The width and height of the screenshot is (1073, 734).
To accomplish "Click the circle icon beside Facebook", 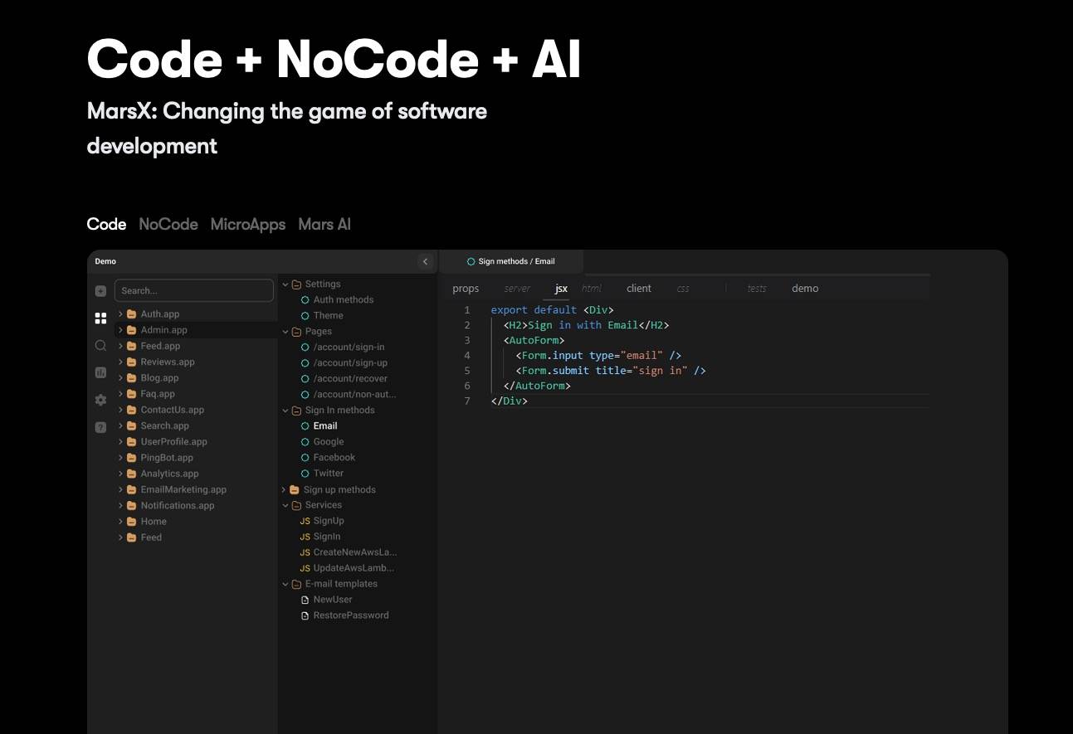I will click(305, 458).
